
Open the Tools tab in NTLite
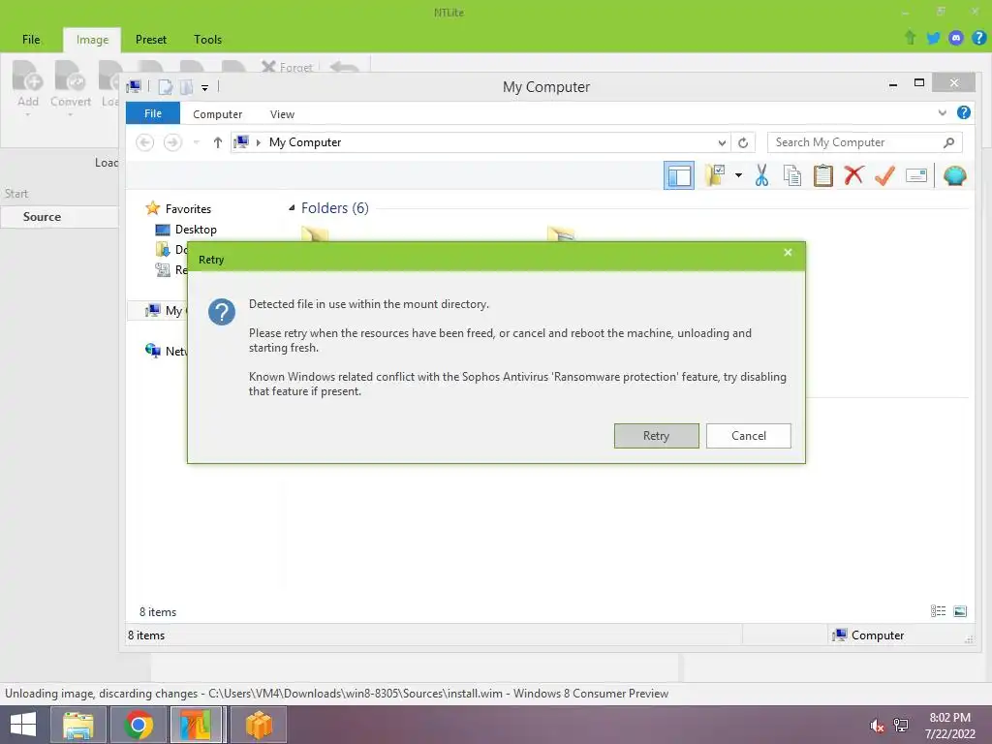coord(207,39)
